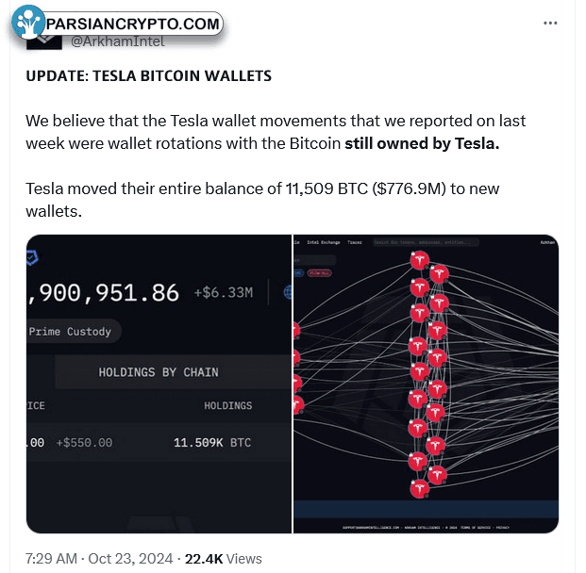586x573 pixels.
Task: Click the HOLDINGS column header
Action: 228,405
